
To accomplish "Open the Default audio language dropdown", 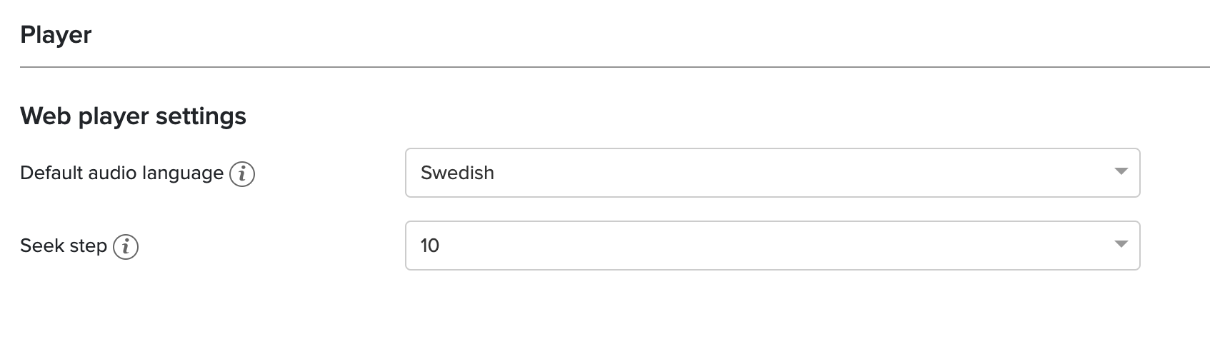I will pyautogui.click(x=772, y=173).
